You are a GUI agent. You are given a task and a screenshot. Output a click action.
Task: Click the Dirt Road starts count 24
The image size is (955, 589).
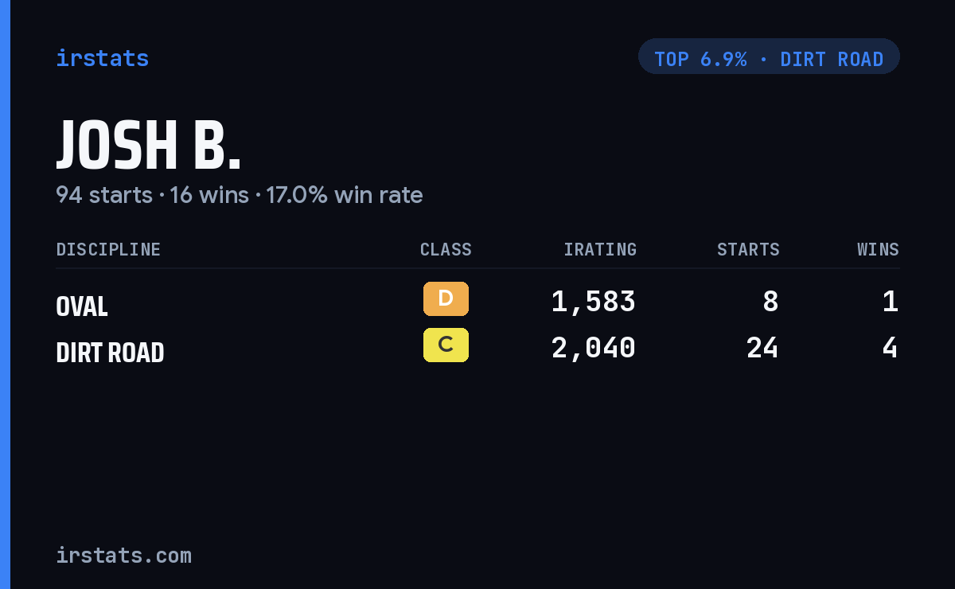[762, 348]
